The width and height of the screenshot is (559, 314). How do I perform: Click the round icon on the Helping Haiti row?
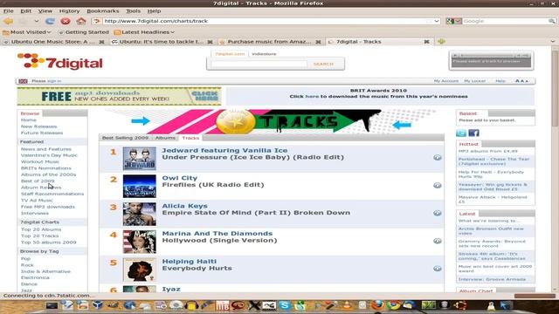[438, 269]
